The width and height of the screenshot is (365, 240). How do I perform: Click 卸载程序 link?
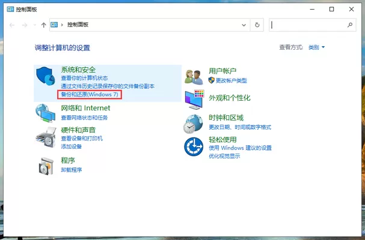[x=71, y=170]
